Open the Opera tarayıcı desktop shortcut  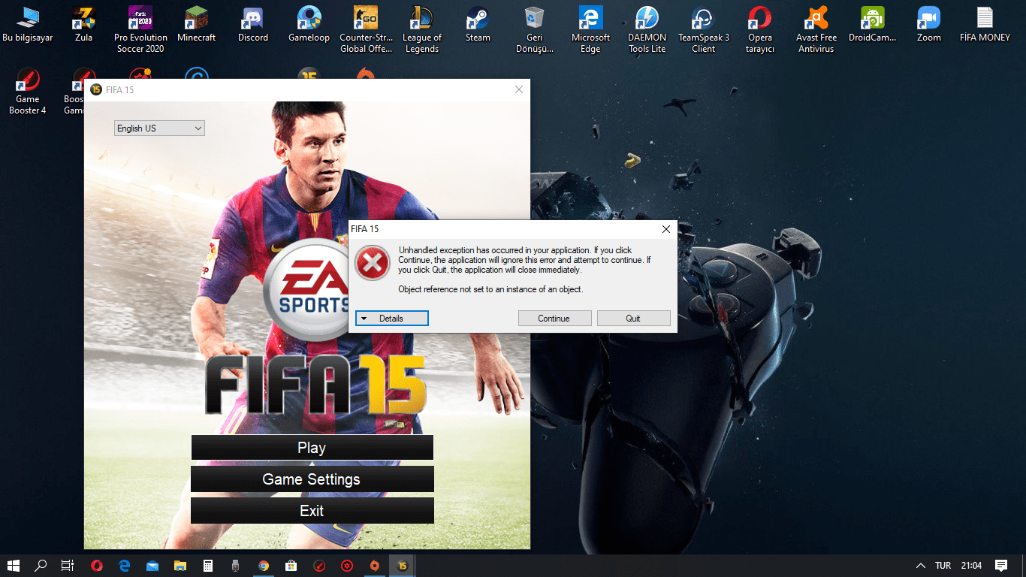[760, 29]
